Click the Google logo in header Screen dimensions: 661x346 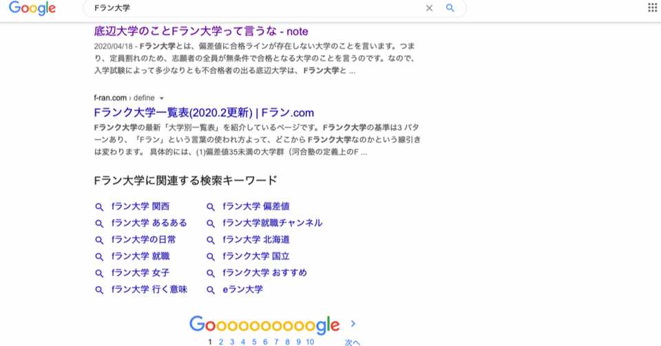pyautogui.click(x=32, y=8)
